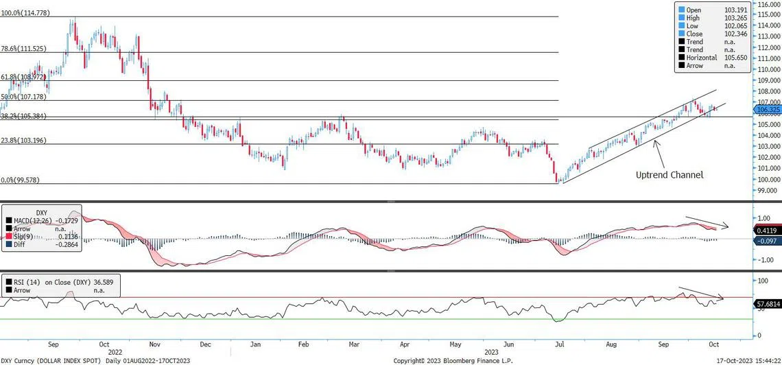Image resolution: width=782 pixels, height=365 pixels.
Task: Click the -0.097 Diff value tag
Action: pos(766,241)
